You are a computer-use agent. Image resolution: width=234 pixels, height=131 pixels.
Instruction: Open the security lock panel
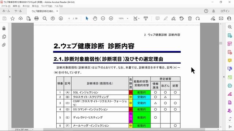point(4,28)
